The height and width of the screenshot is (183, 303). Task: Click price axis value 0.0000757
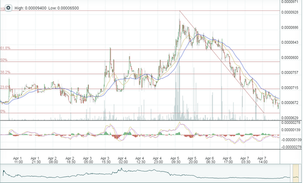[x=290, y=73]
